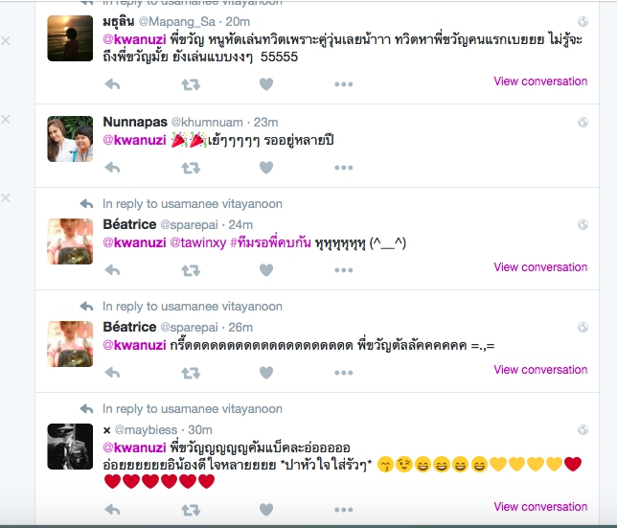Open more menu on Béatrice's 26m tweet

click(344, 373)
